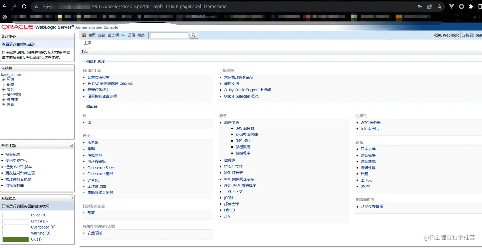Screen dimensions: 482x248
Task: Click 查看更改和重新启动 in Change Center
Action: [18, 44]
